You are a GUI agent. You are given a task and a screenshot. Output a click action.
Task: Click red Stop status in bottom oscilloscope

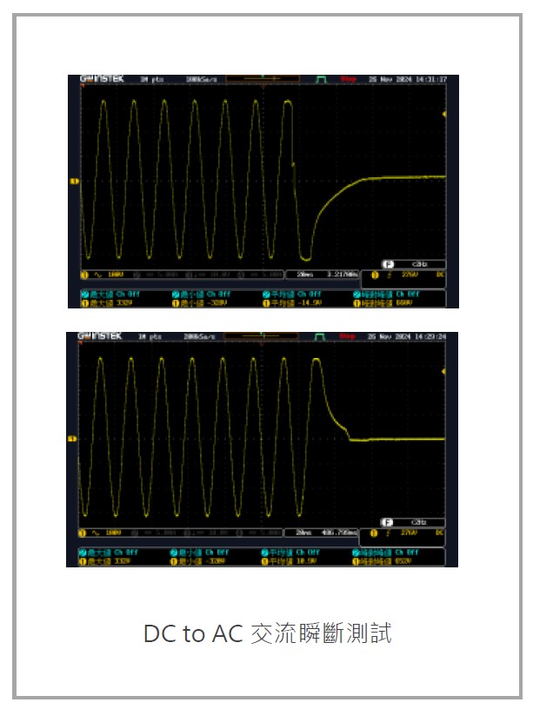348,336
